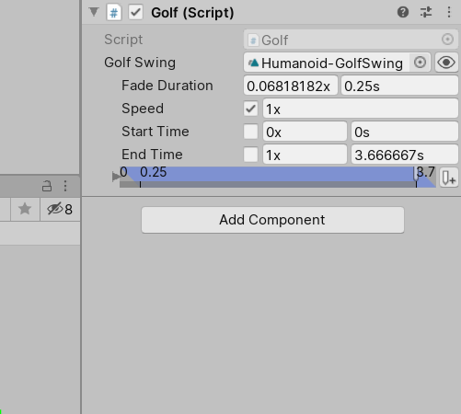
Task: Click the Add Component button
Action: click(x=272, y=220)
